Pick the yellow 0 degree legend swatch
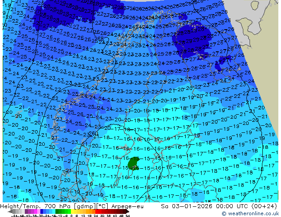The height and width of the screenshot is (217, 281). [72, 211]
